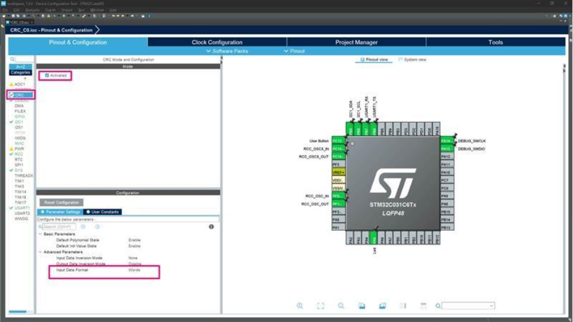The image size is (573, 322).
Task: Click the parameter search field
Action: (x=59, y=227)
